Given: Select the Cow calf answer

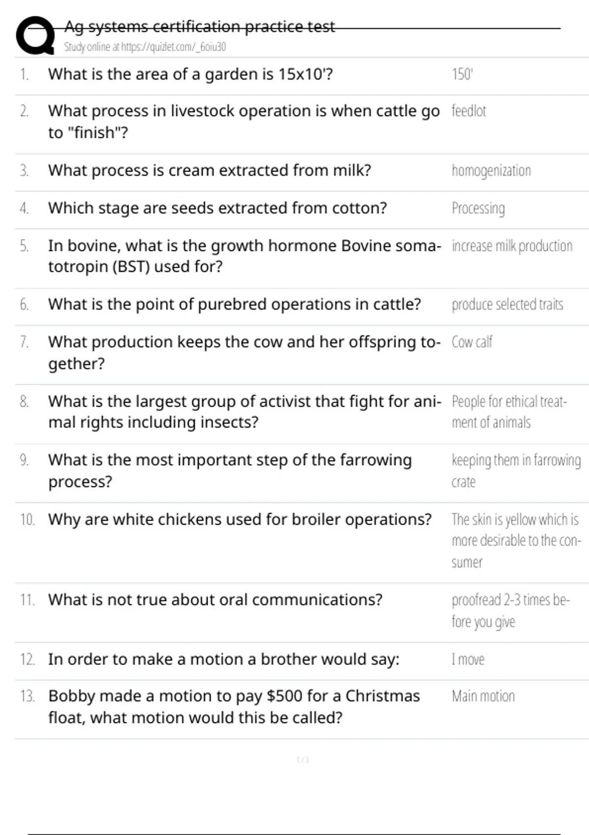Looking at the screenshot, I should [x=472, y=342].
